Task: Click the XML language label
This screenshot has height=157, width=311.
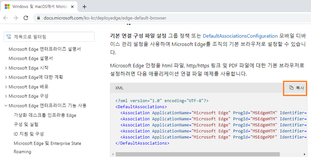Action: 119,88
